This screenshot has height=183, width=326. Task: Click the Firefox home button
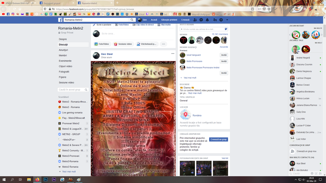pyautogui.click(x=20, y=9)
